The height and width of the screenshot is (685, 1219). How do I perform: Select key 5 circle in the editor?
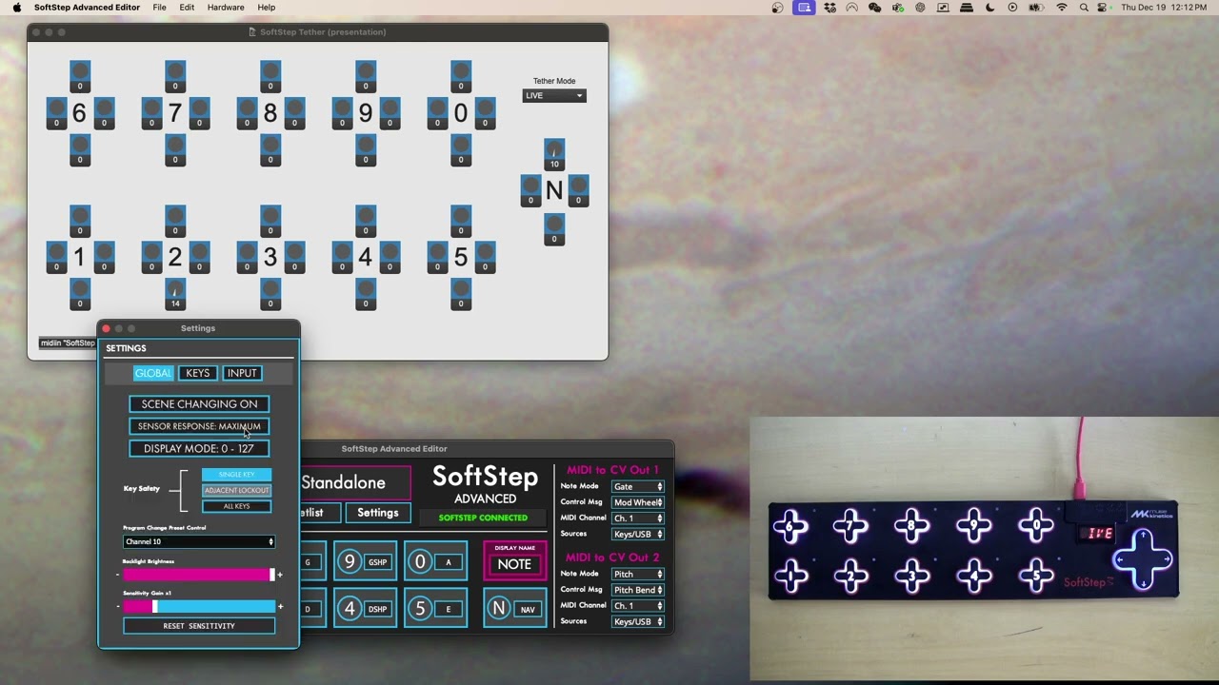[x=420, y=609]
